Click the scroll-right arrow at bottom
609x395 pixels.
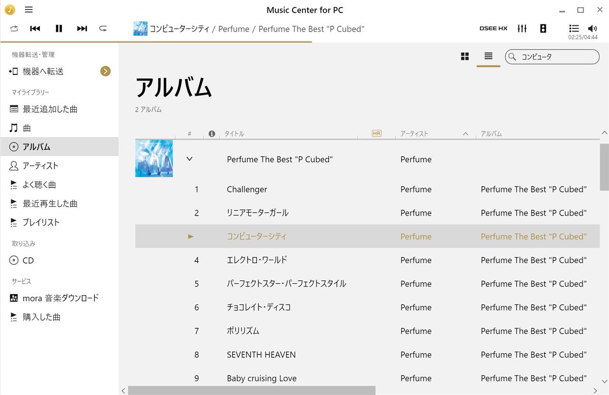coord(595,391)
